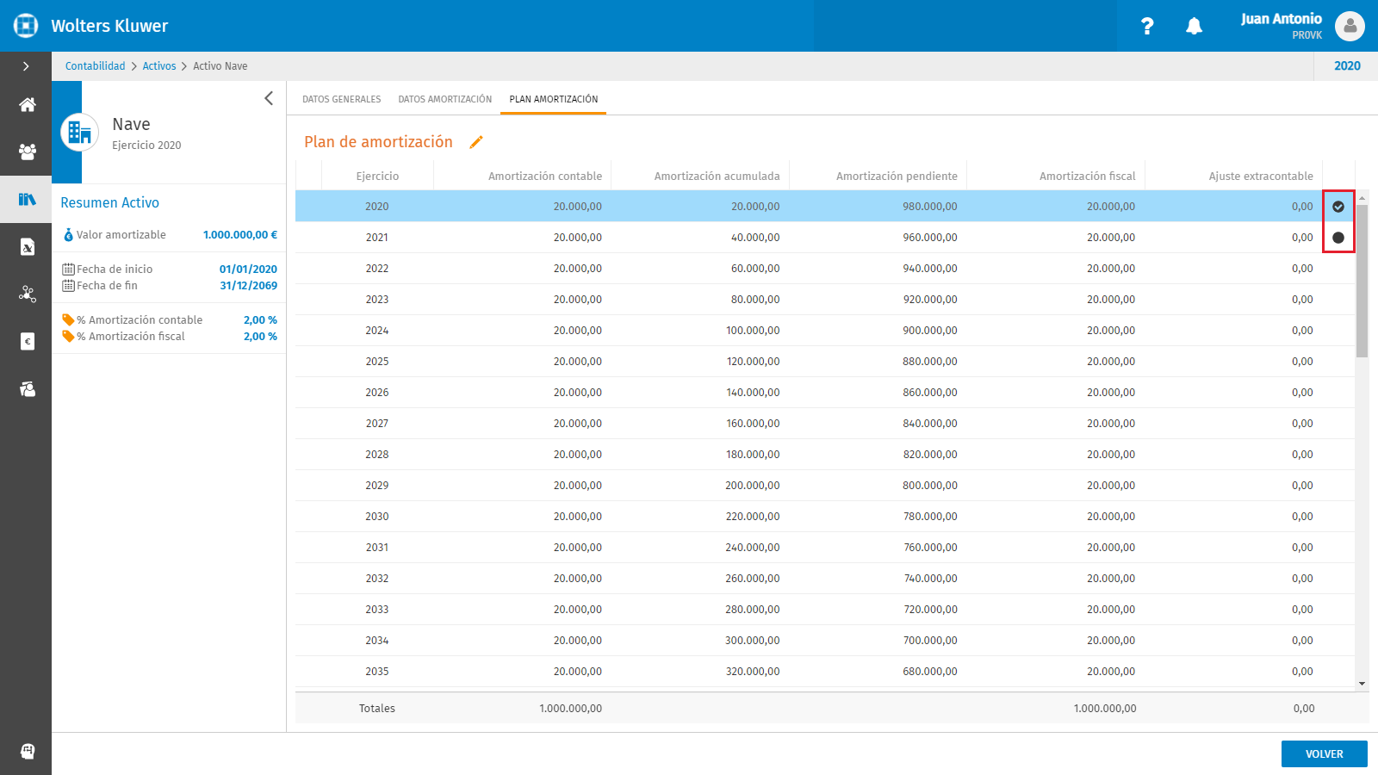This screenshot has height=775, width=1378.
Task: Open the help question mark
Action: pos(1147,26)
